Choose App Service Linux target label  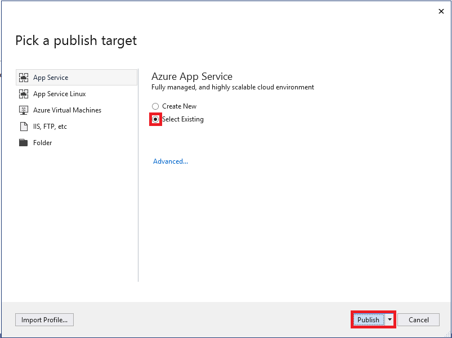coord(59,94)
